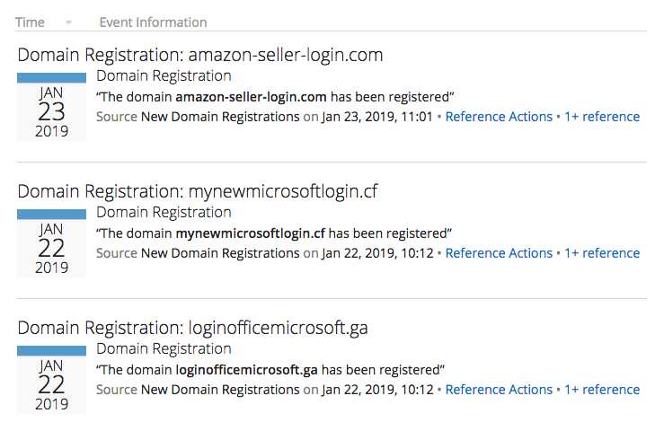
Task: Open Reference Actions for mynewmicrosoftlogin.cf event
Action: 499,253
